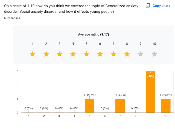175x129 pixels.
Task: Select the second gold star
Action: (46, 54)
